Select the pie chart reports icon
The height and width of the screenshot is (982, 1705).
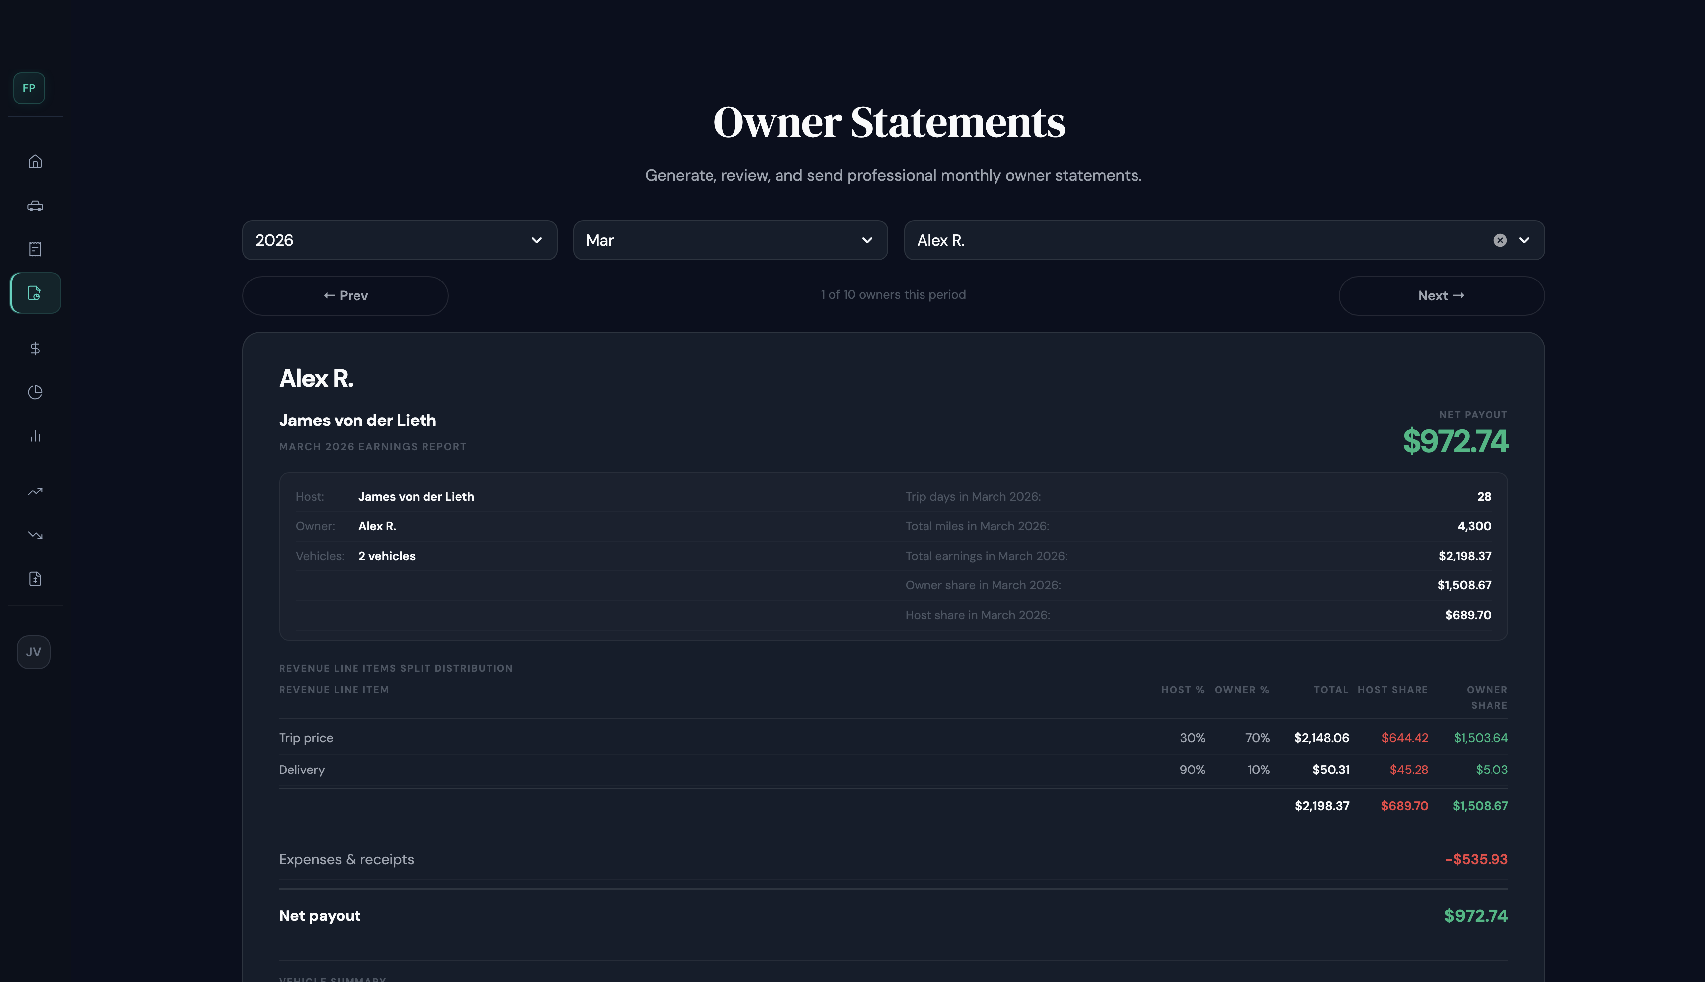(34, 392)
